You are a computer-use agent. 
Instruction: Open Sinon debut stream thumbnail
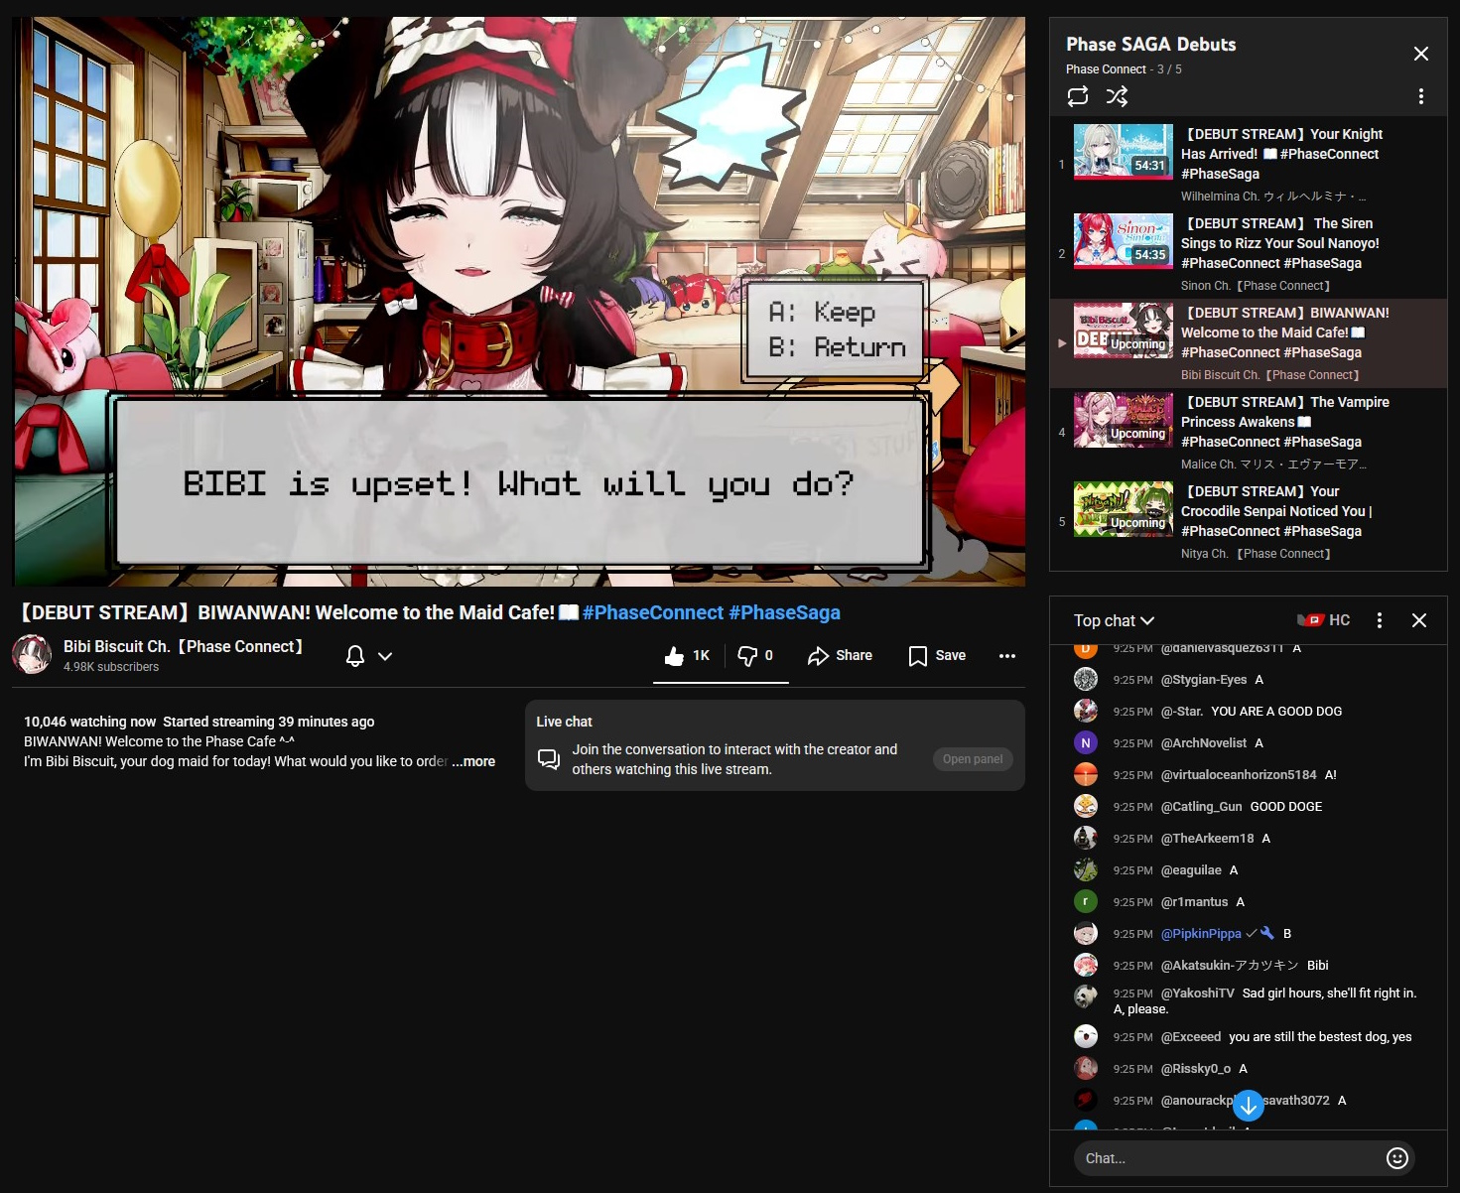1124,241
